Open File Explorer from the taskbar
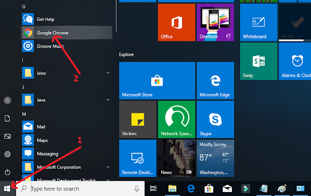Image resolution: width=311 pixels, height=196 pixels. coord(172,188)
